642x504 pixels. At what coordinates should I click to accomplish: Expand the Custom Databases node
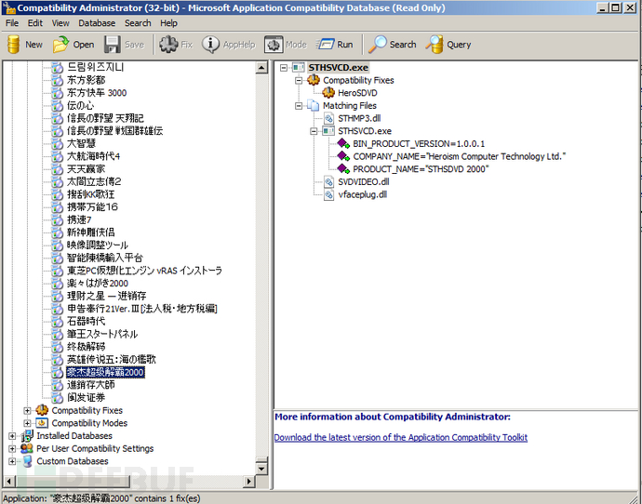(x=12, y=461)
